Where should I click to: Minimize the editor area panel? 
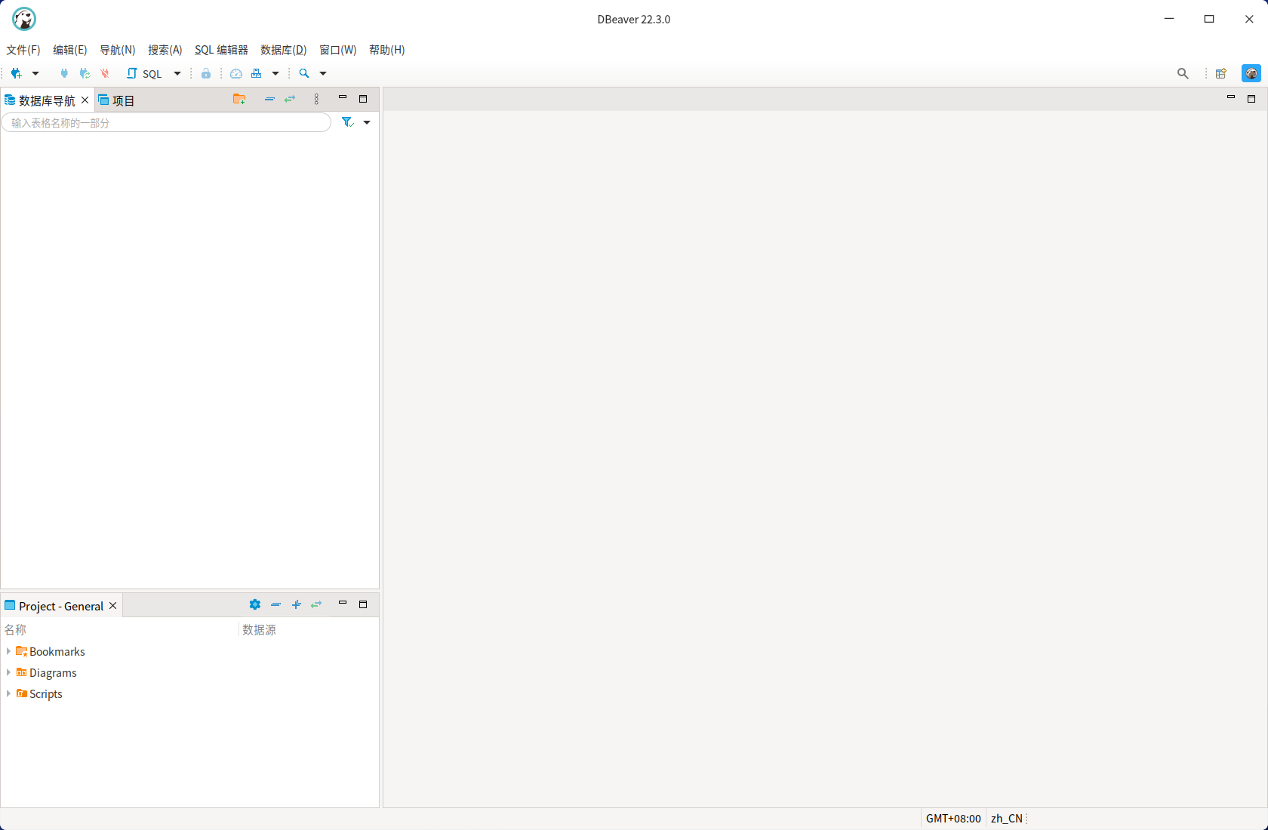[1231, 98]
